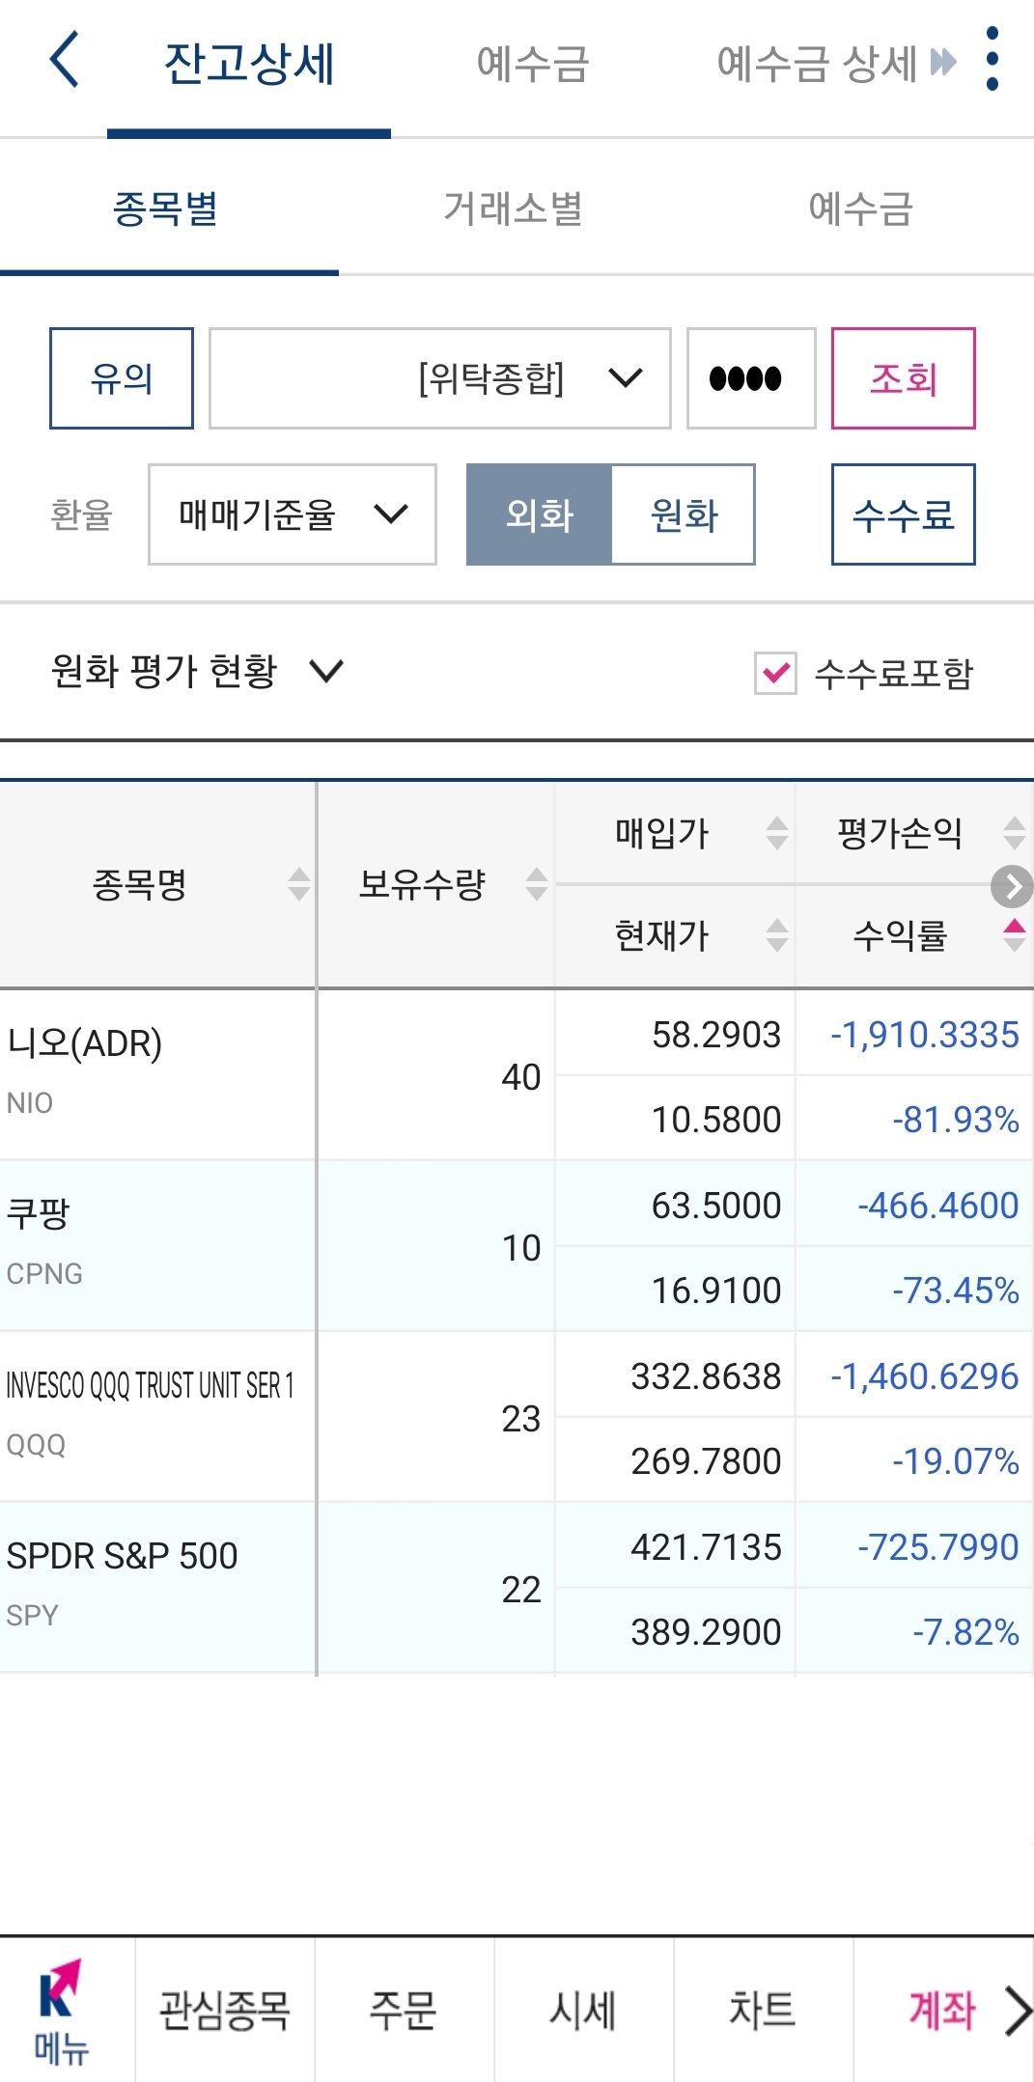1034x2082 pixels.
Task: Sort by 평가손익 column arrows
Action: tap(1015, 832)
